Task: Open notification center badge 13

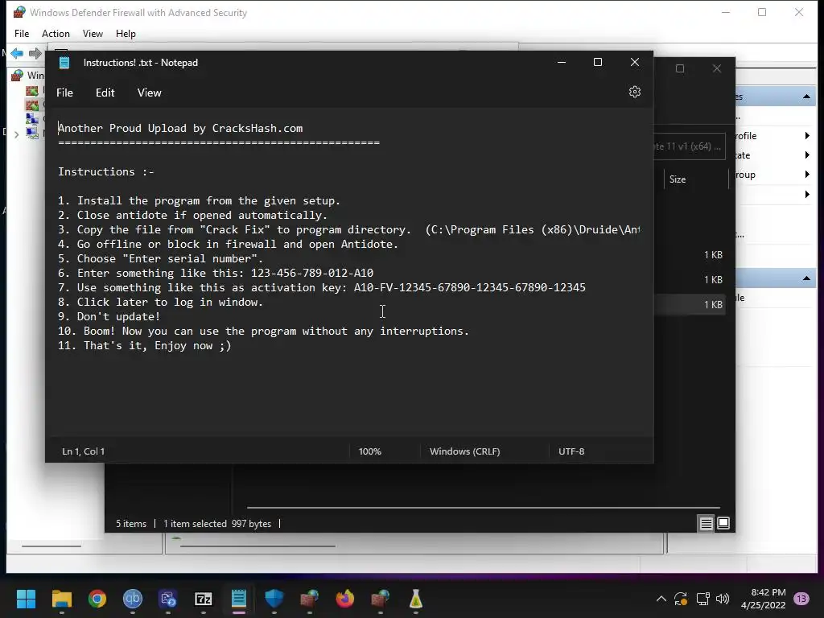Action: tap(801, 599)
